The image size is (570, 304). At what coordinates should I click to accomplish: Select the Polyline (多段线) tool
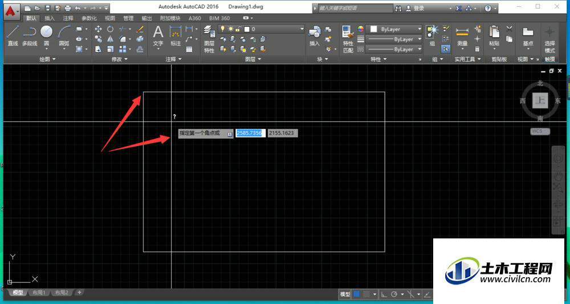click(x=30, y=35)
